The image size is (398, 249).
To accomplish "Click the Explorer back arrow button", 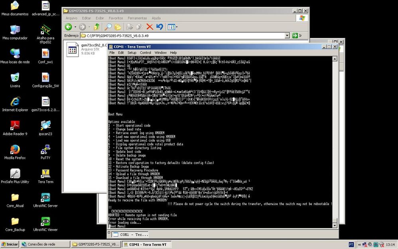I will 69,27.
